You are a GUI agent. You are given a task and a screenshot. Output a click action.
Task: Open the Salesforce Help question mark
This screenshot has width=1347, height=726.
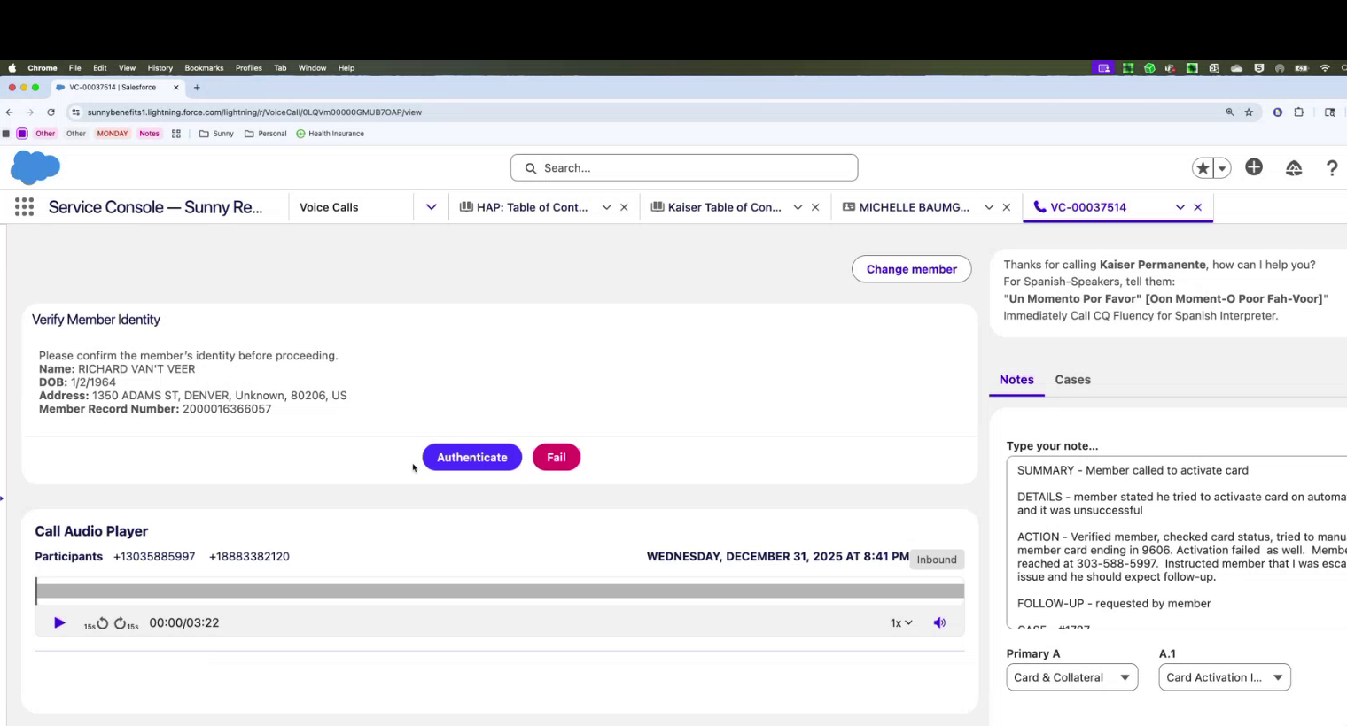click(1331, 168)
